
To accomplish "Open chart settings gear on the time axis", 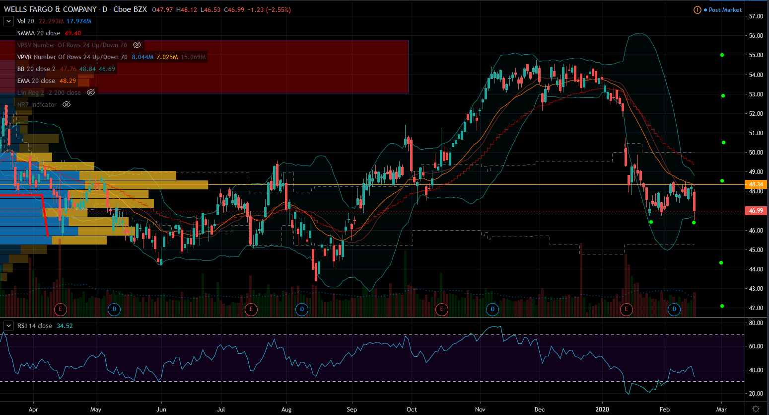I will [x=756, y=409].
